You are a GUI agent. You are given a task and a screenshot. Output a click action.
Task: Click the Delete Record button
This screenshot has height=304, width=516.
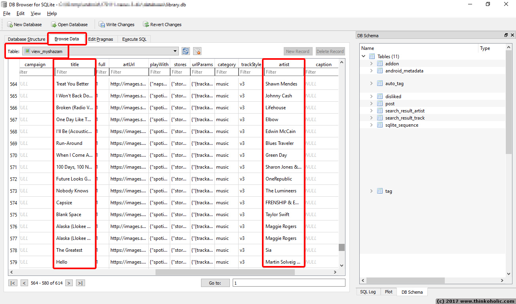(330, 51)
